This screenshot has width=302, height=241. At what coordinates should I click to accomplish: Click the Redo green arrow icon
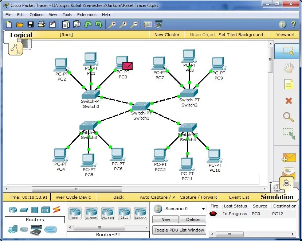pyautogui.click(x=99, y=24)
